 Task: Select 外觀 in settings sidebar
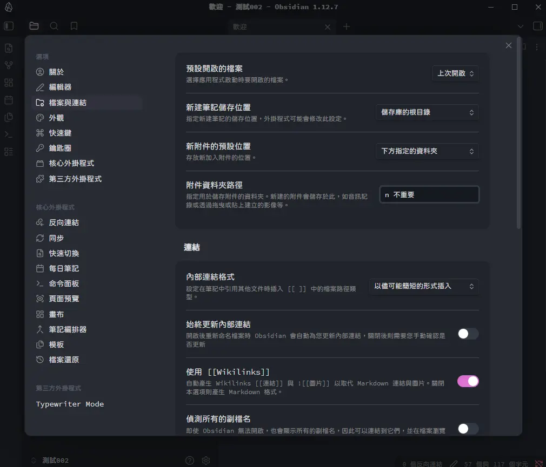(x=57, y=118)
